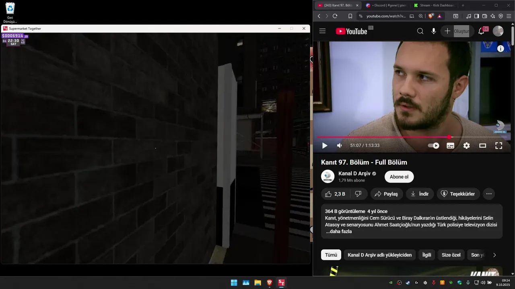This screenshot has width=515, height=289.
Task: Open Brave browser from the taskbar
Action: click(270, 283)
